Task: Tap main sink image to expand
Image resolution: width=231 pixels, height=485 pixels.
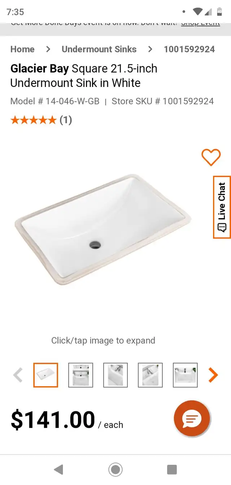Action: 103,230
